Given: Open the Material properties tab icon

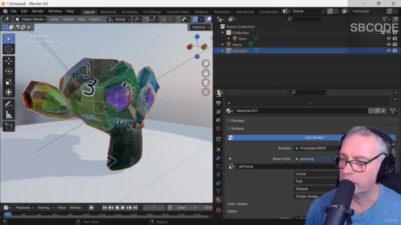Looking at the screenshot, I should [x=219, y=199].
